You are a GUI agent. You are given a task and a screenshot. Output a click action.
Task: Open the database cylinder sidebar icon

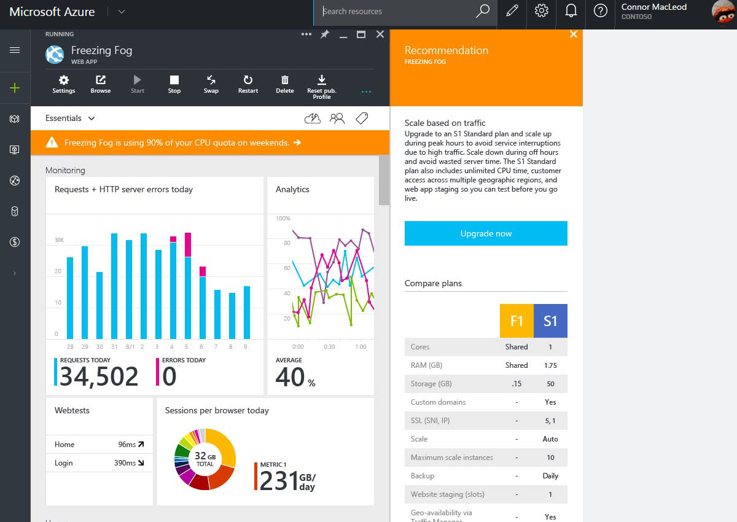point(15,211)
